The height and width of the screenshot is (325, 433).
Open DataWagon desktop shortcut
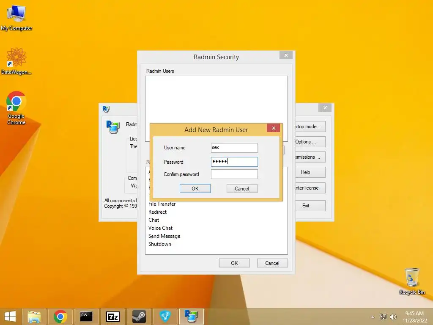16,61
